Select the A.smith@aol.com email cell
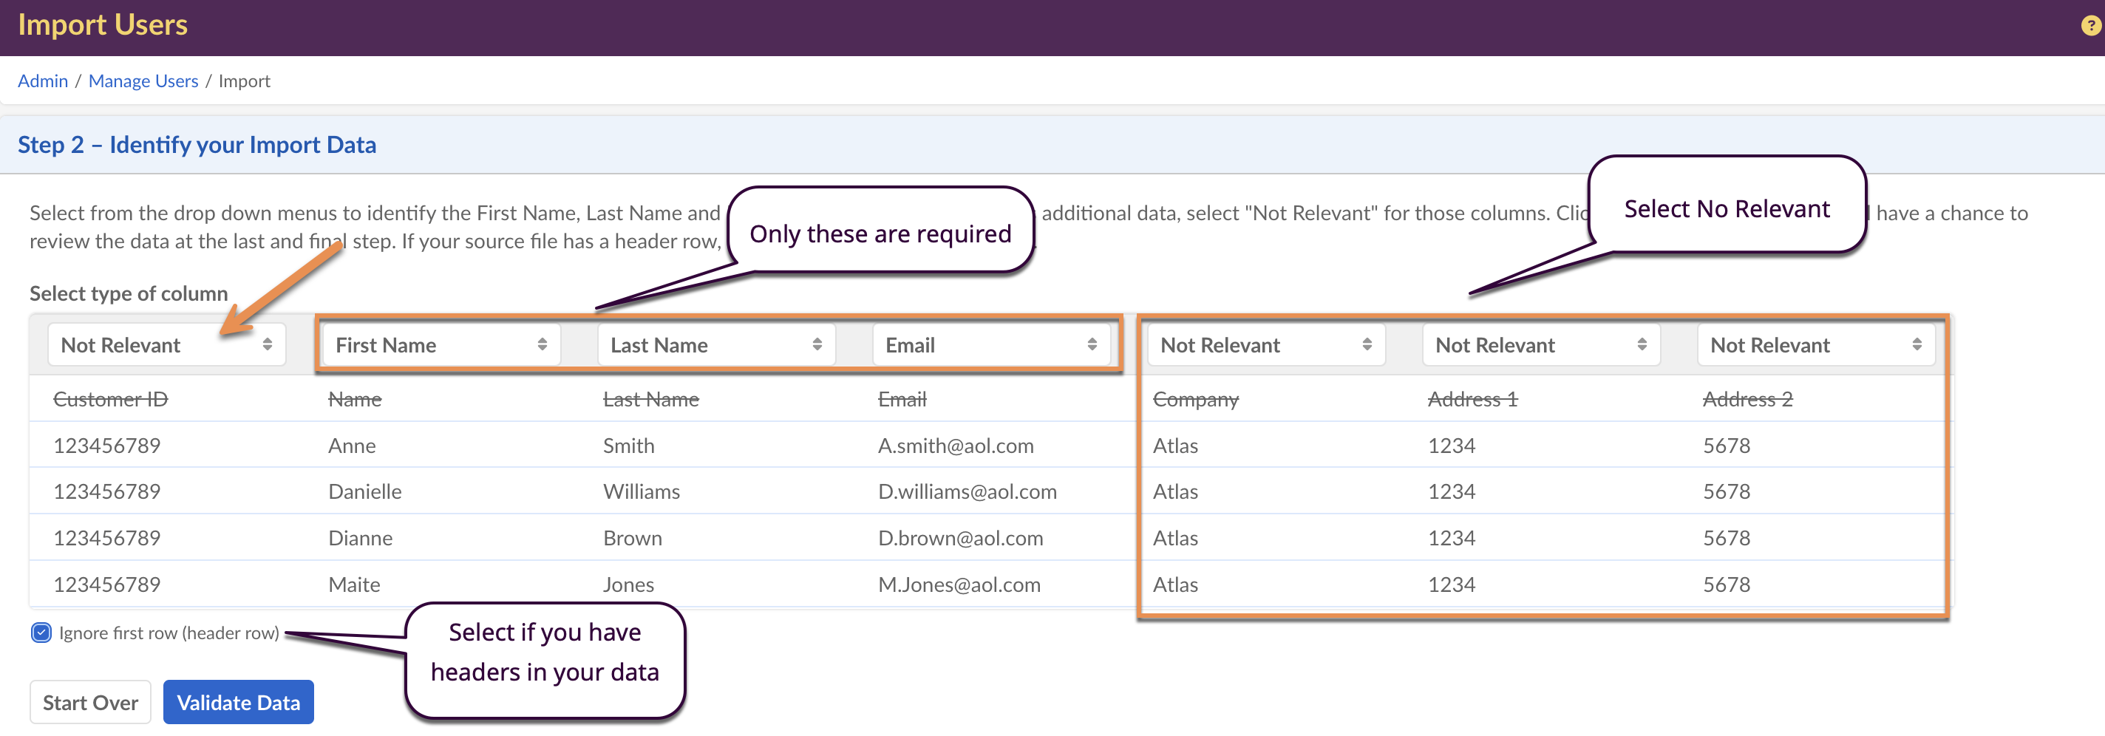The width and height of the screenshot is (2105, 736). [955, 446]
